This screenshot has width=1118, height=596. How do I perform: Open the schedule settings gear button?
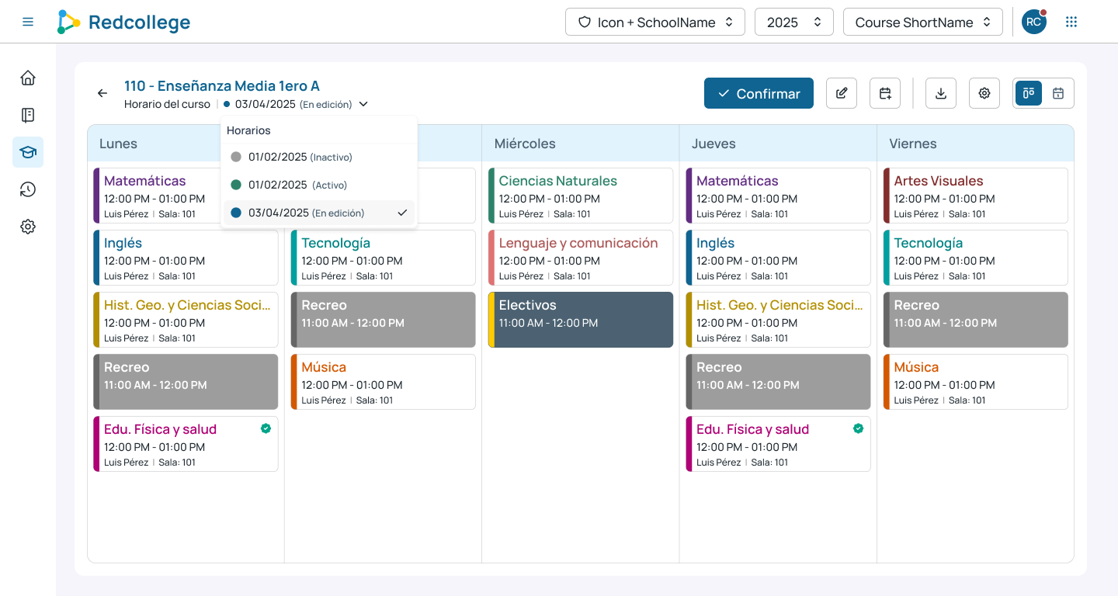[x=984, y=93]
